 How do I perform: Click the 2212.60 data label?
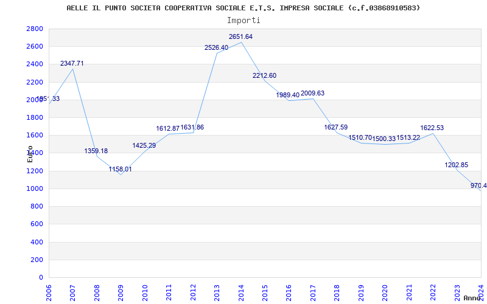pos(265,75)
